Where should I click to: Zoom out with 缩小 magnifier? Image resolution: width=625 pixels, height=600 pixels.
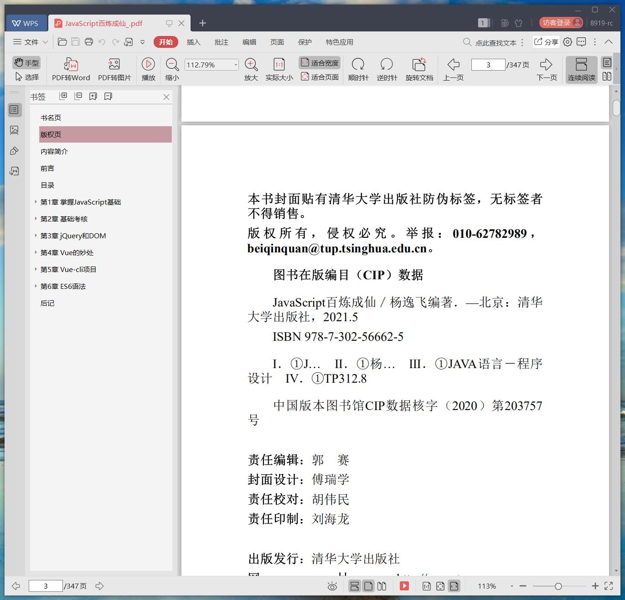(x=172, y=70)
